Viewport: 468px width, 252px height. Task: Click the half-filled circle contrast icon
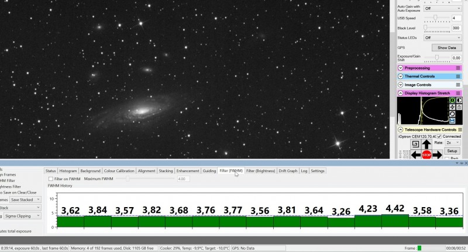tap(459, 100)
